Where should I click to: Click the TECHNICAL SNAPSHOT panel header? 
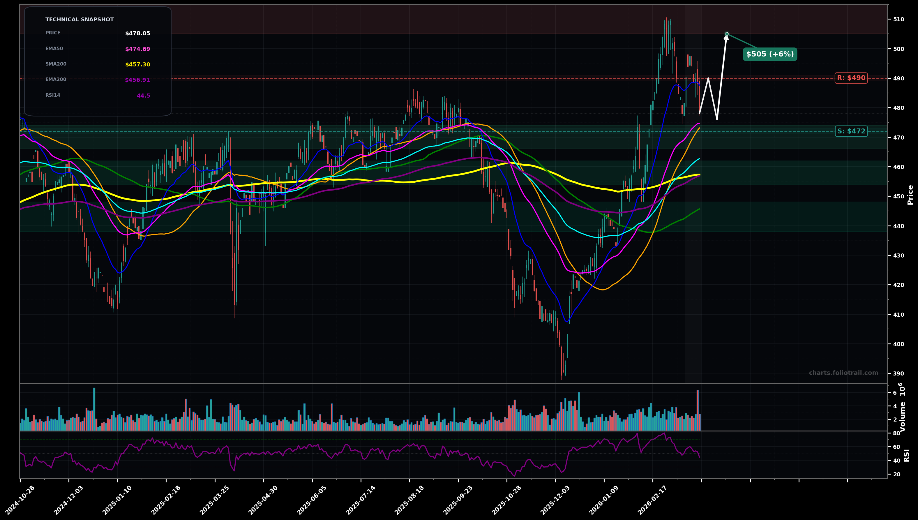[79, 19]
